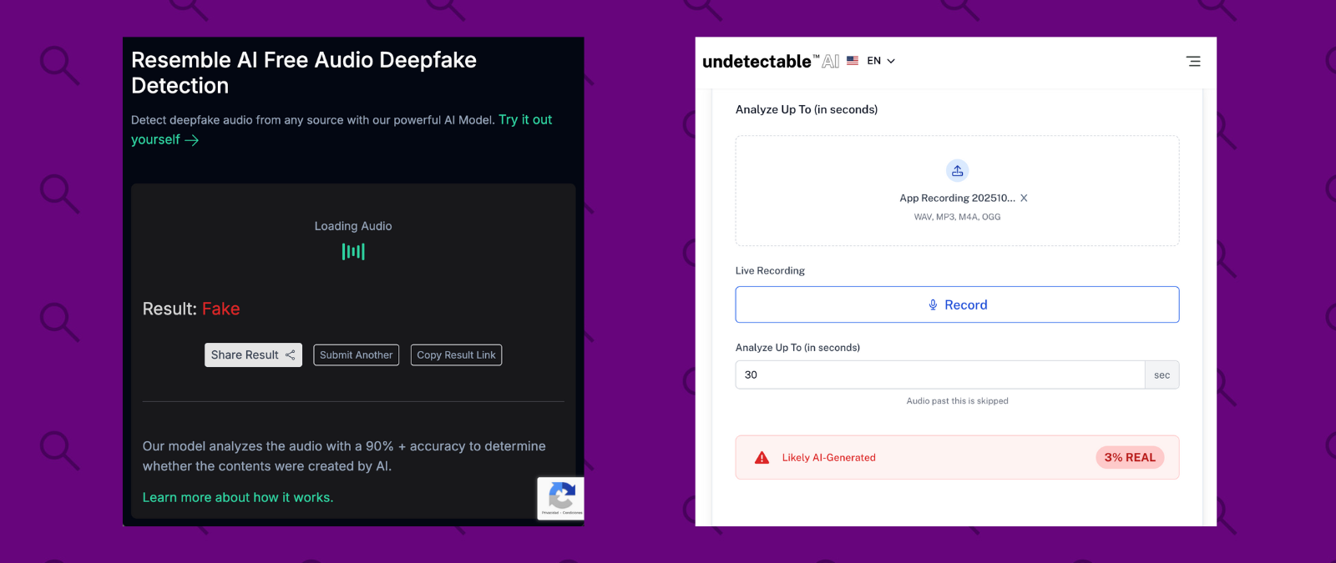Click the reCAPTCHA badge
Image resolution: width=1336 pixels, height=563 pixels.
click(x=560, y=498)
